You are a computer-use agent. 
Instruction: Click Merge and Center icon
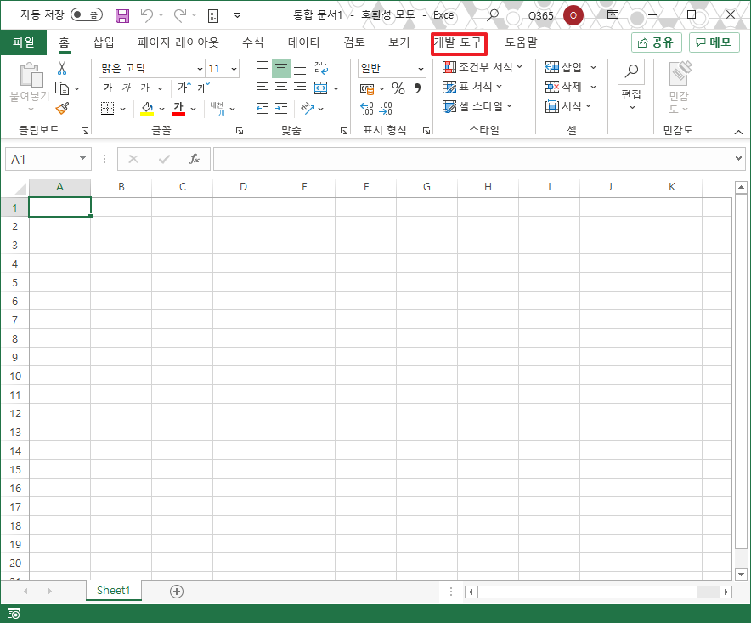320,88
